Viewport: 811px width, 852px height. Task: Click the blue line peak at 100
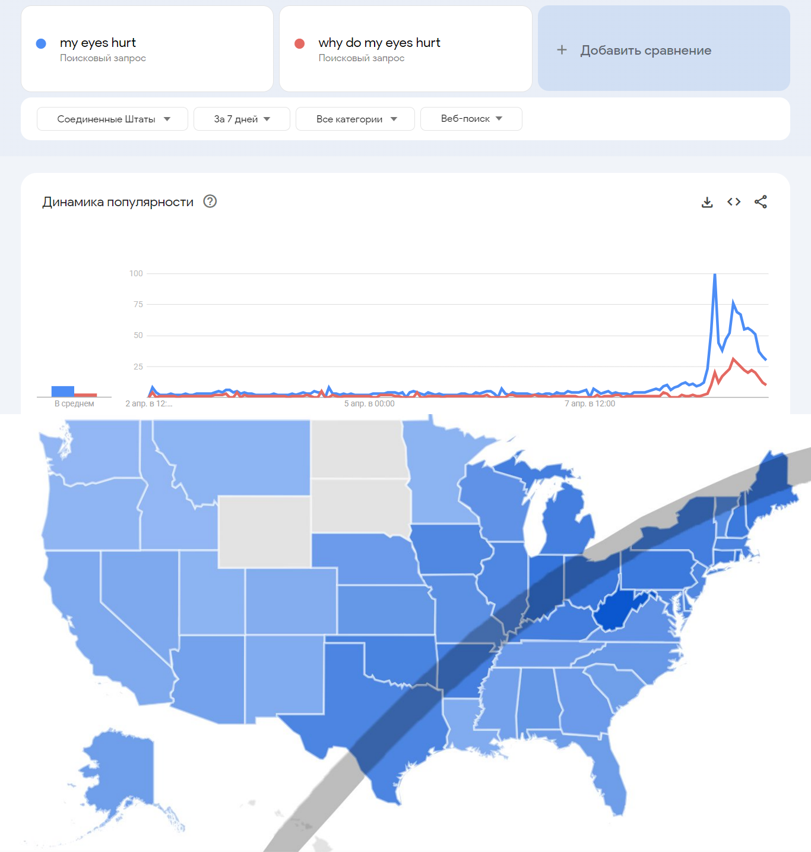click(715, 274)
